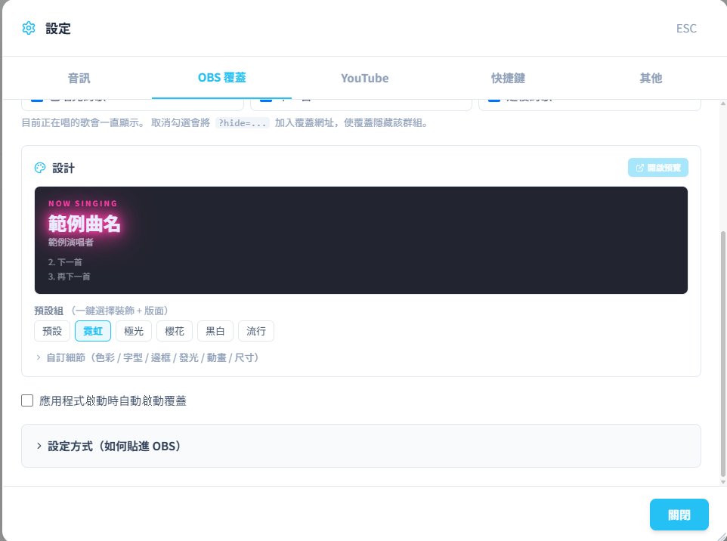Screen dimensions: 727x541
Task: Choose the 黑白 preset
Action: click(x=215, y=331)
